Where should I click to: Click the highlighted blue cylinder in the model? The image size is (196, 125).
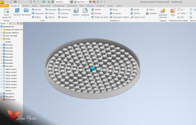(x=92, y=69)
